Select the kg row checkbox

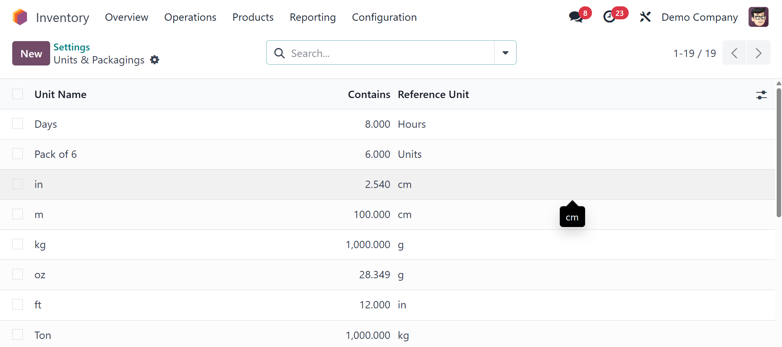point(18,244)
